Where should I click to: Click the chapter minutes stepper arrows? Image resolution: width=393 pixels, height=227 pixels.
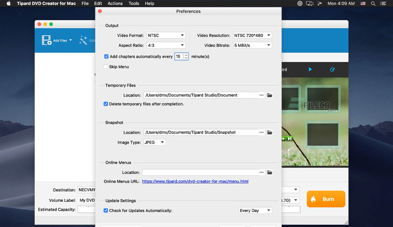[x=186, y=56]
